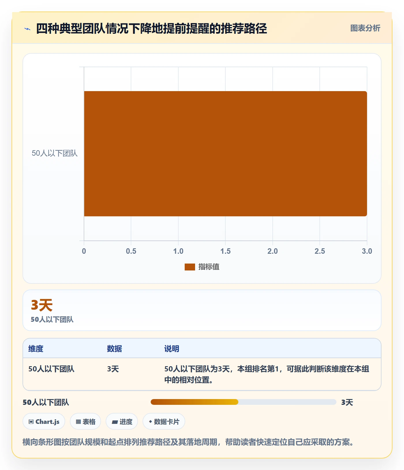404x470 pixels.
Task: Click the 说明 column header
Action: pyautogui.click(x=172, y=349)
